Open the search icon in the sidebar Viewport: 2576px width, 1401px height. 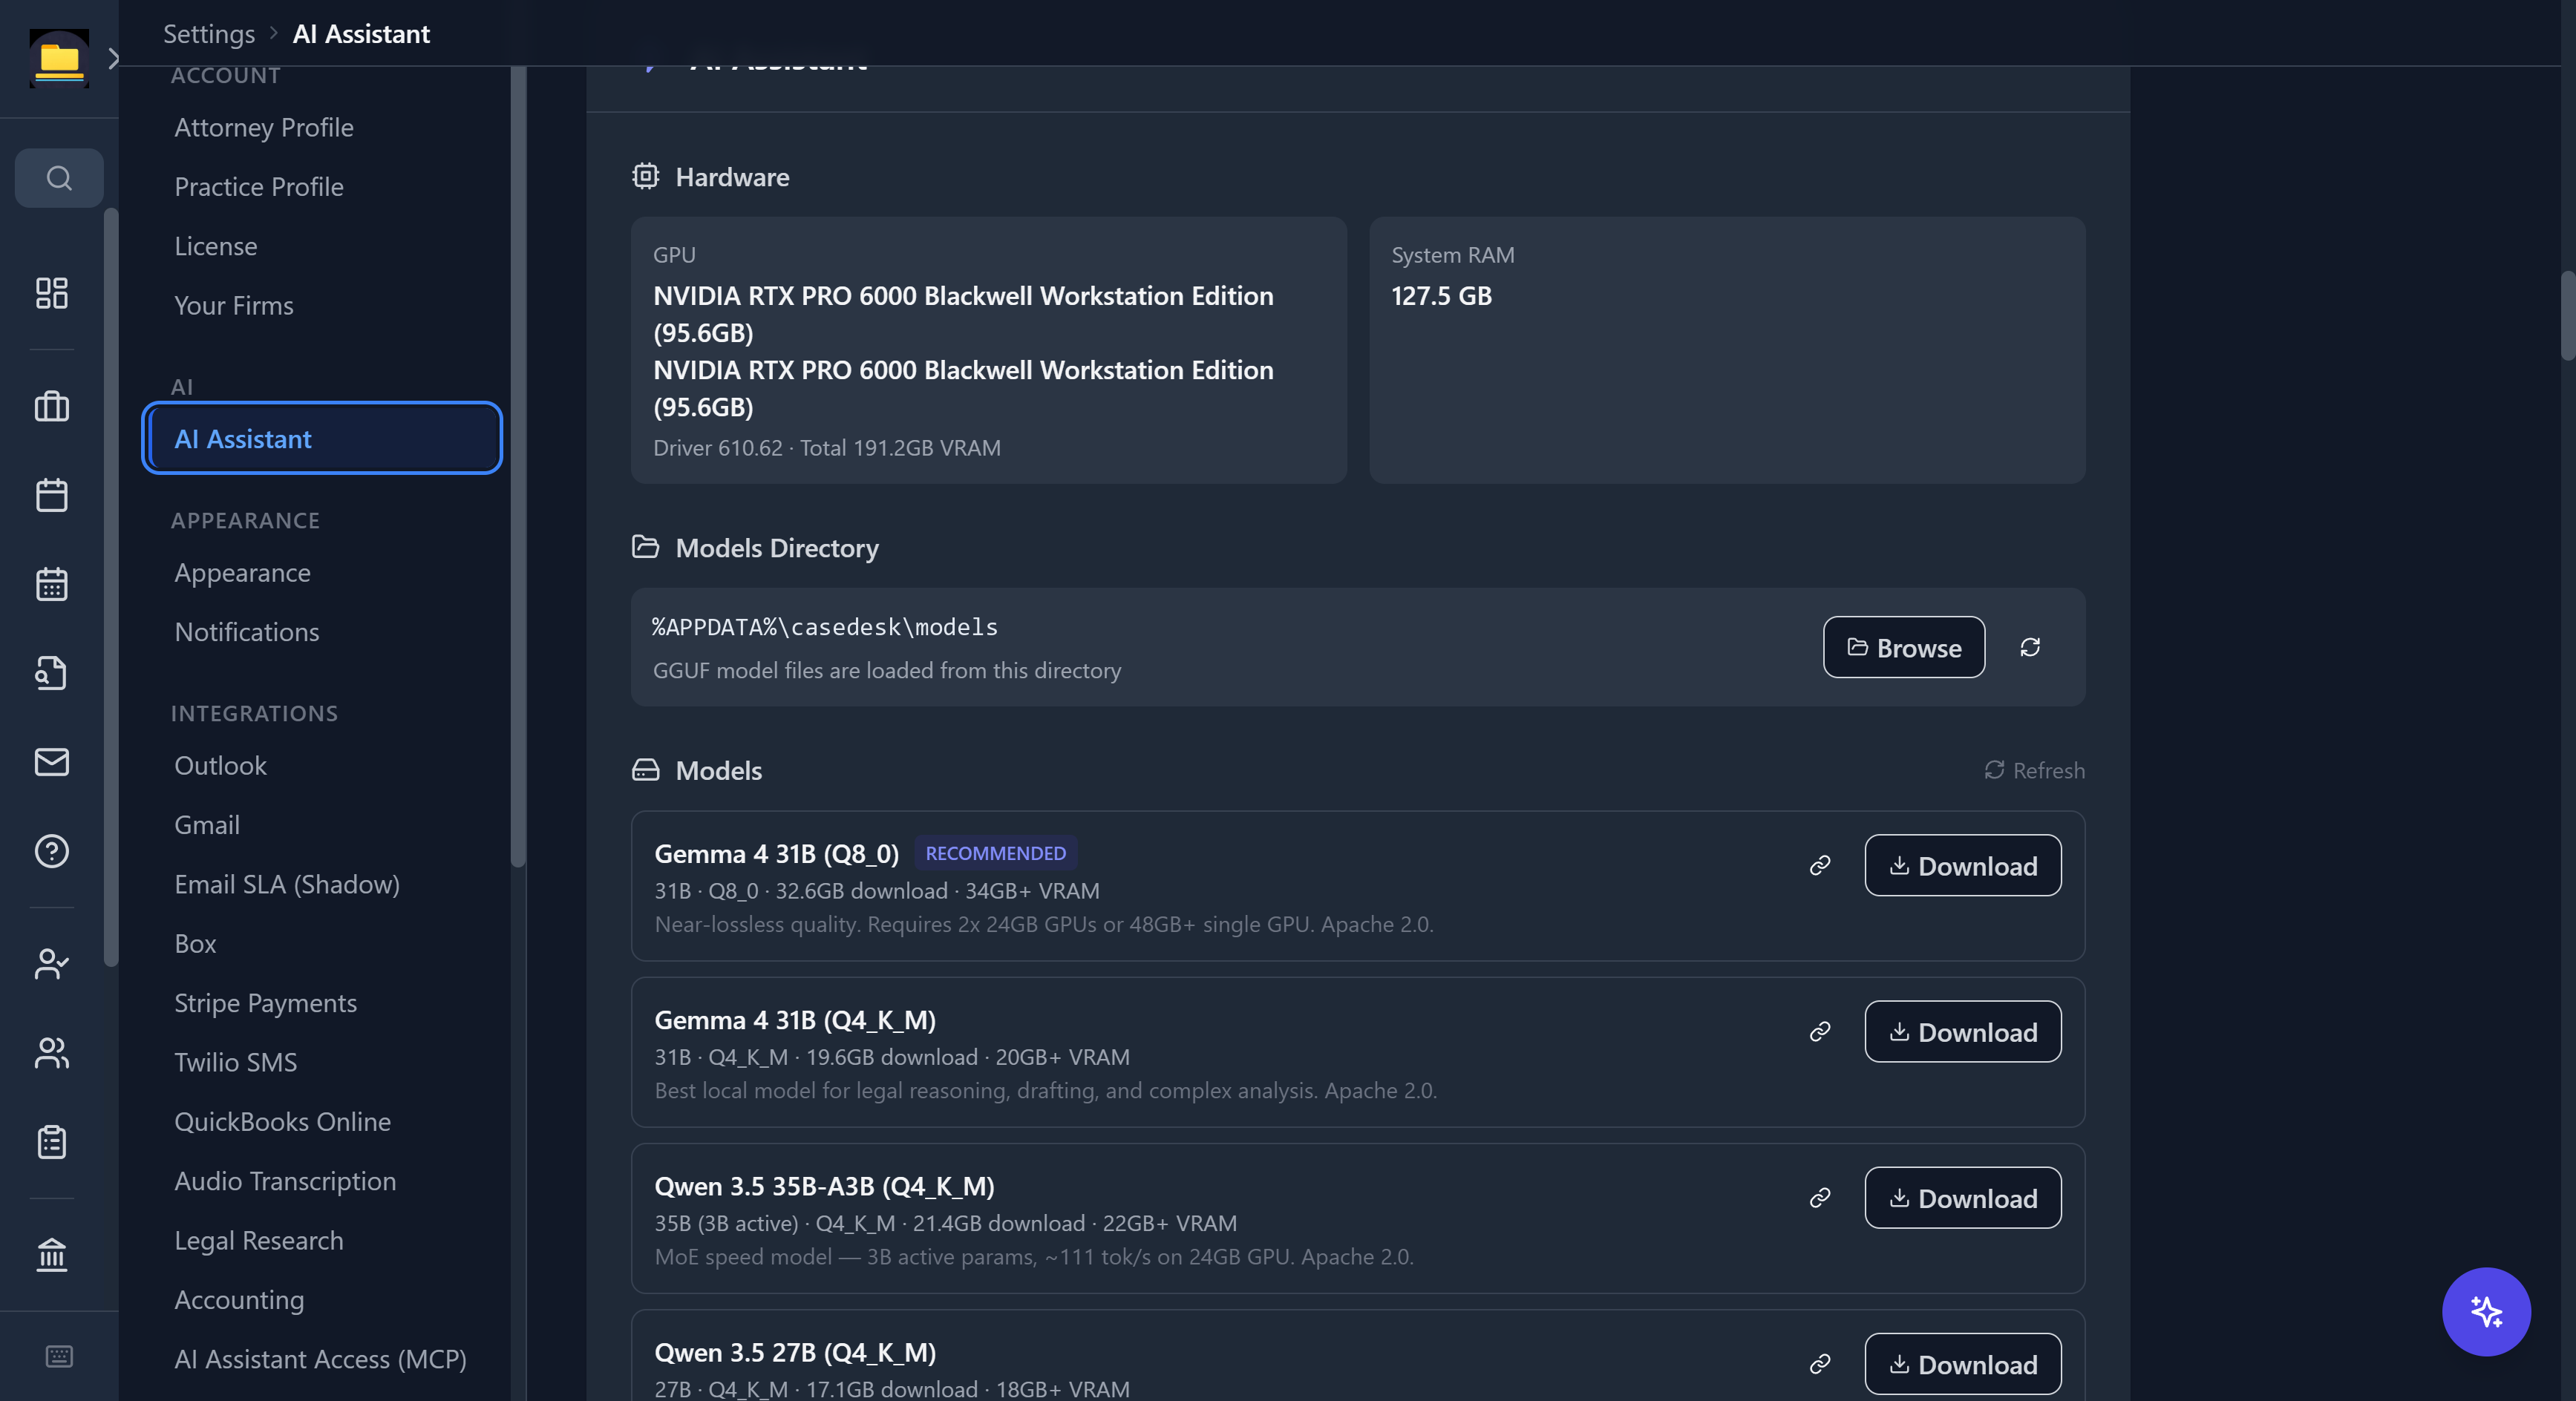pyautogui.click(x=59, y=178)
